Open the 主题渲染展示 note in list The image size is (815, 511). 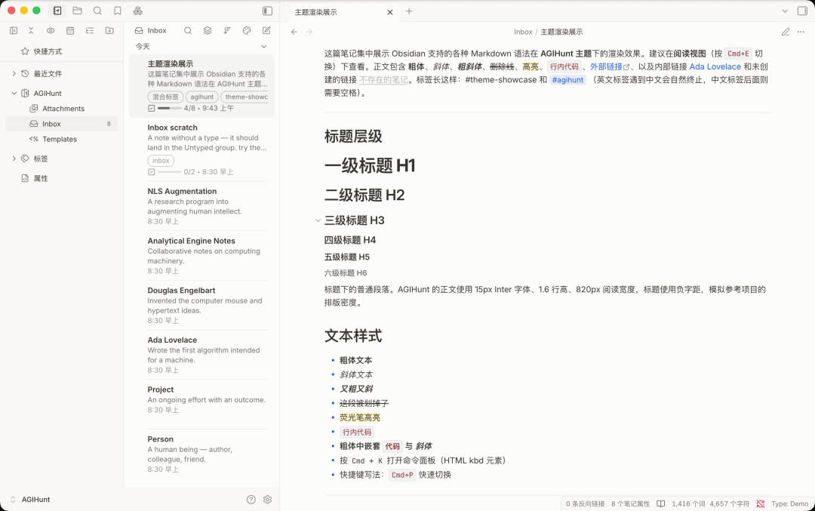[x=201, y=86]
